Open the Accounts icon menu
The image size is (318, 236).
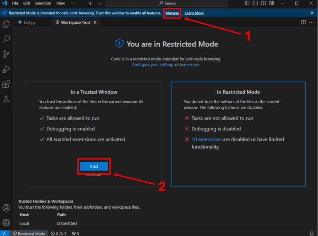click(6, 208)
